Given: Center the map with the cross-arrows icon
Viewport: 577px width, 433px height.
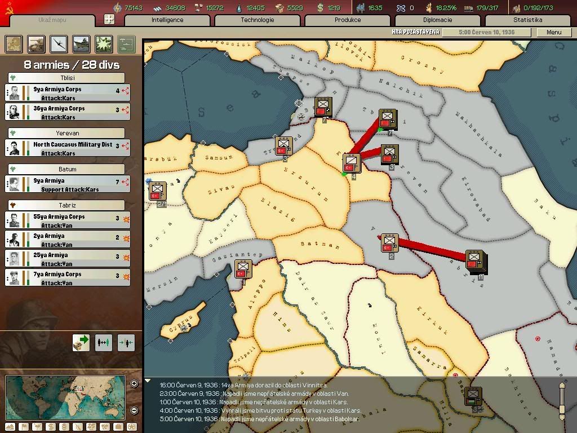Looking at the screenshot, I should [109, 19].
